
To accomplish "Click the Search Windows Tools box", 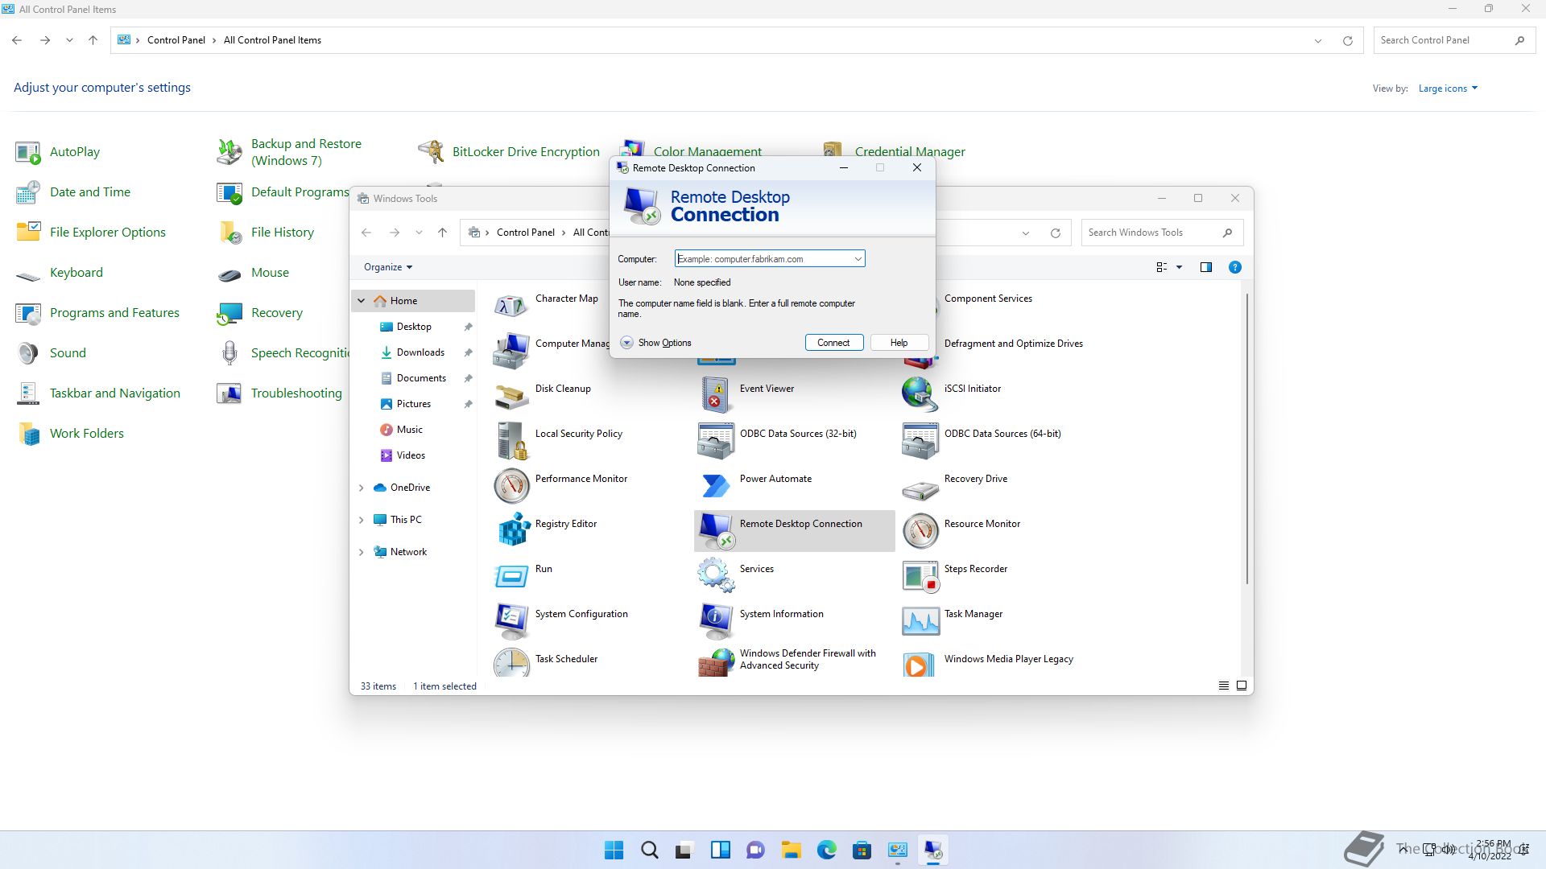I will 1162,233.
